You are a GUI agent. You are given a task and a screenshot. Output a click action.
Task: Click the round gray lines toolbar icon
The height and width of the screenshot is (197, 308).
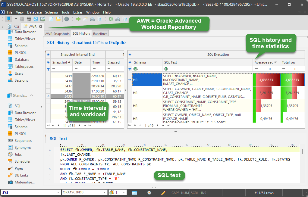point(67,19)
